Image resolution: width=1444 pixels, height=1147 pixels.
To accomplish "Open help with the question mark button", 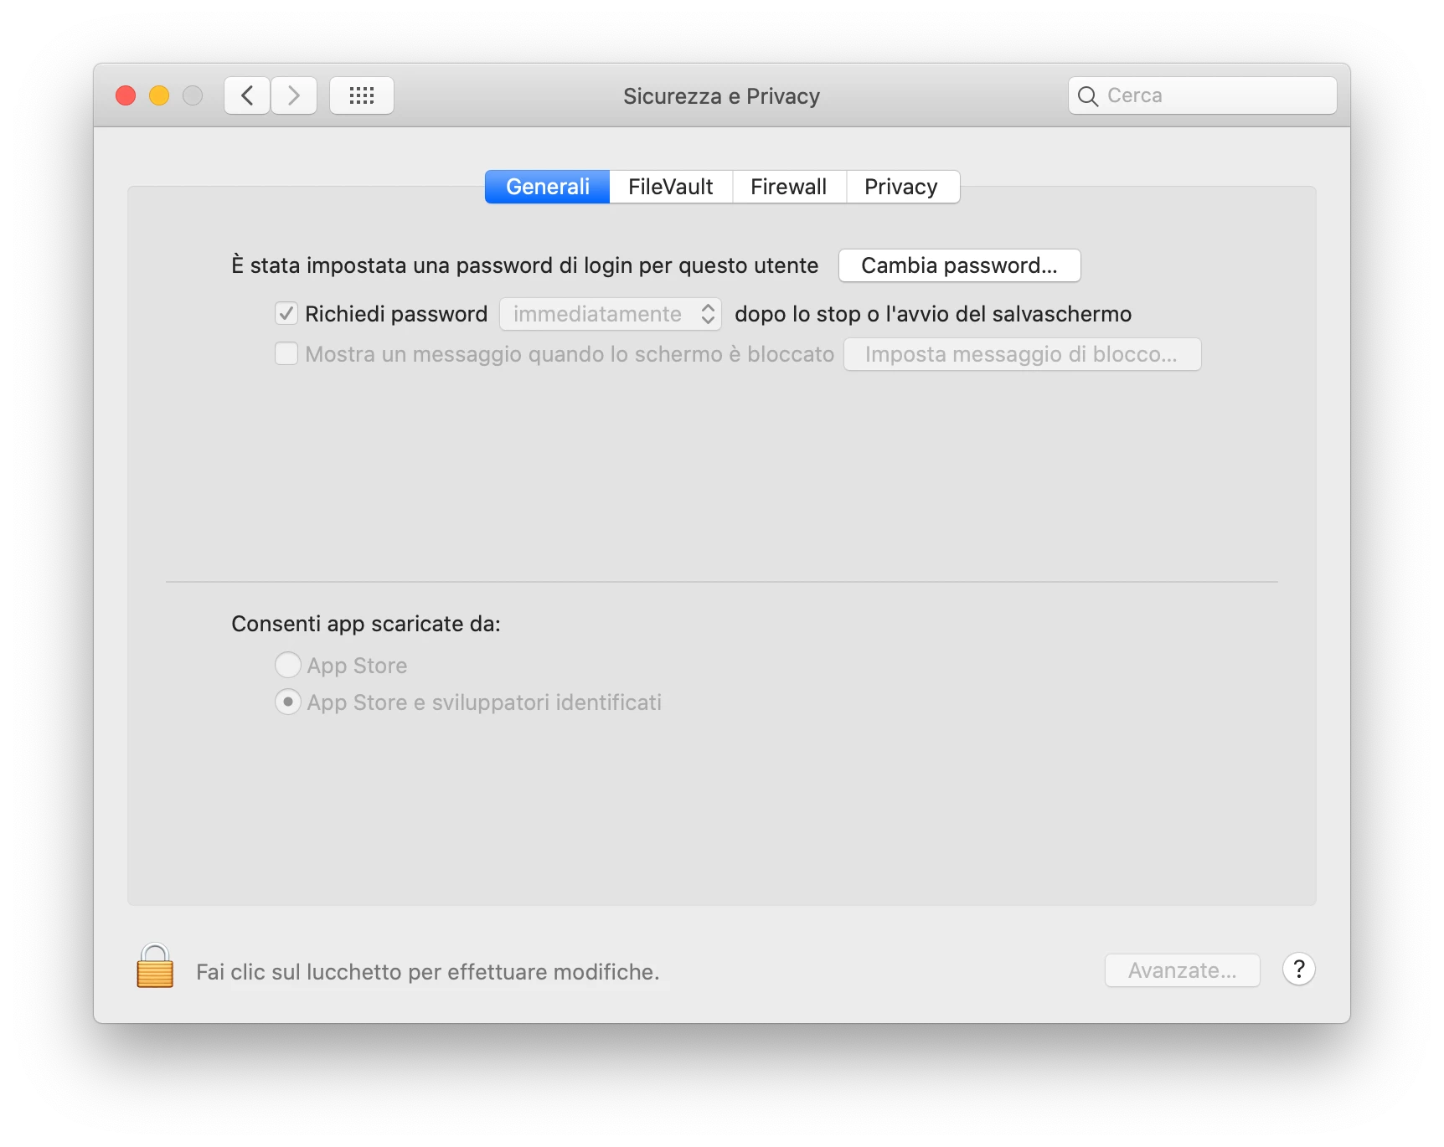I will (x=1299, y=970).
